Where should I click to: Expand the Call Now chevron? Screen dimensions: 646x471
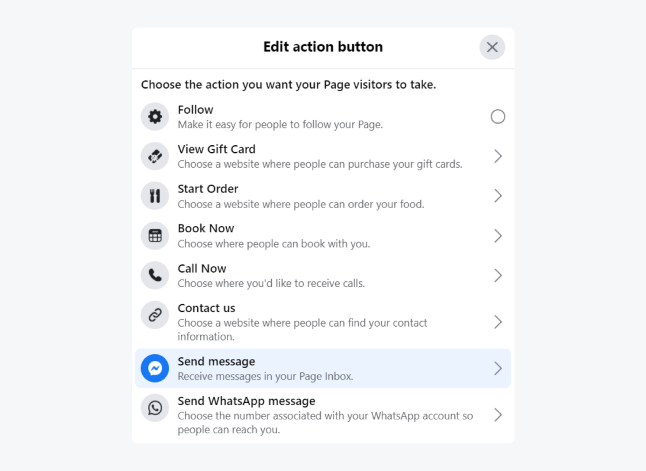pyautogui.click(x=497, y=275)
